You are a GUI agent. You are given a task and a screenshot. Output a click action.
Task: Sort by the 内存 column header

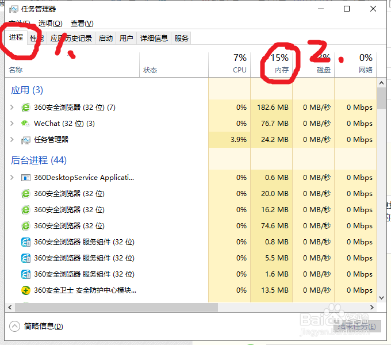coord(271,65)
